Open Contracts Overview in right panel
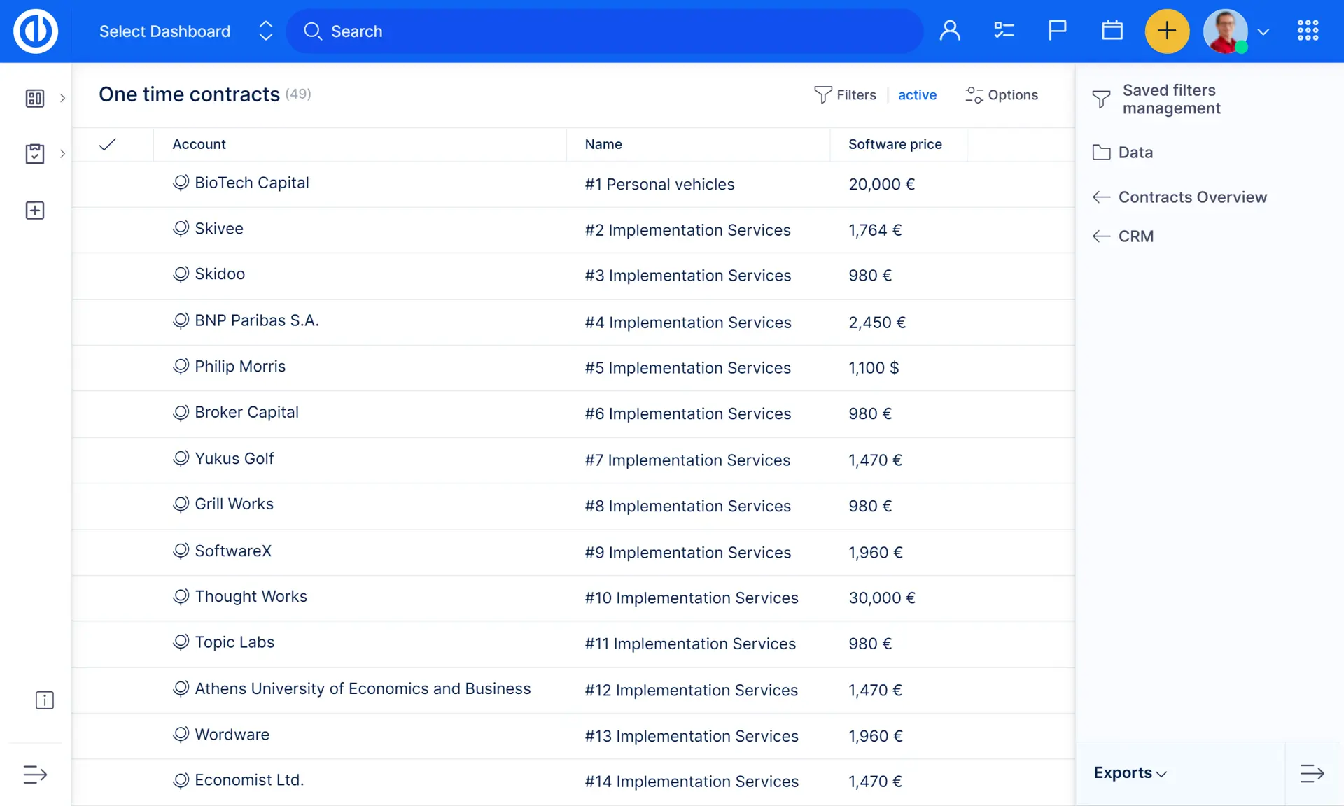1344x806 pixels. point(1192,197)
